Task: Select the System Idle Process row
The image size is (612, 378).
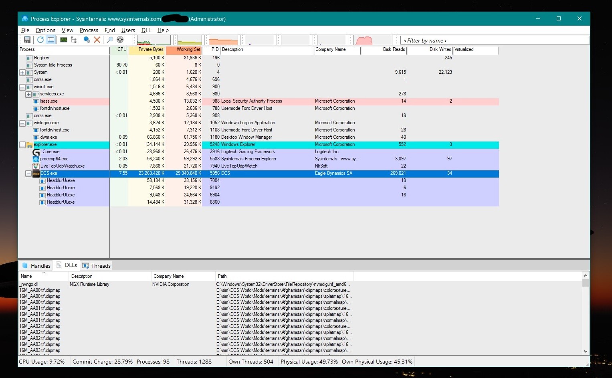Action: point(259,65)
